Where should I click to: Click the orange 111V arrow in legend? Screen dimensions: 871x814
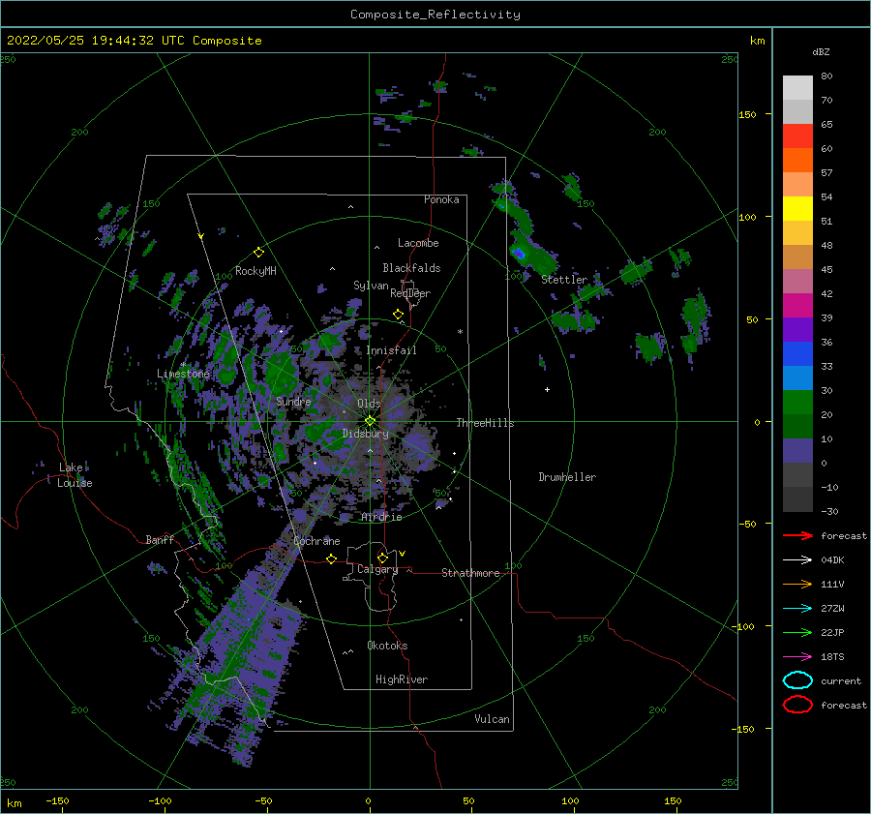point(797,584)
